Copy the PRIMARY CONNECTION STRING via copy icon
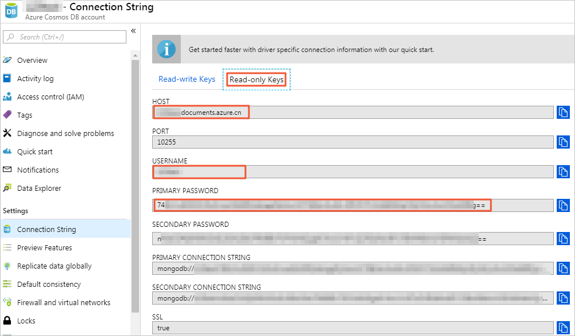 pos(562,268)
